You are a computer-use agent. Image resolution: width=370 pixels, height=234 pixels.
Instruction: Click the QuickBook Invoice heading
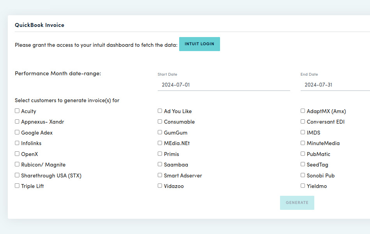pyautogui.click(x=39, y=25)
